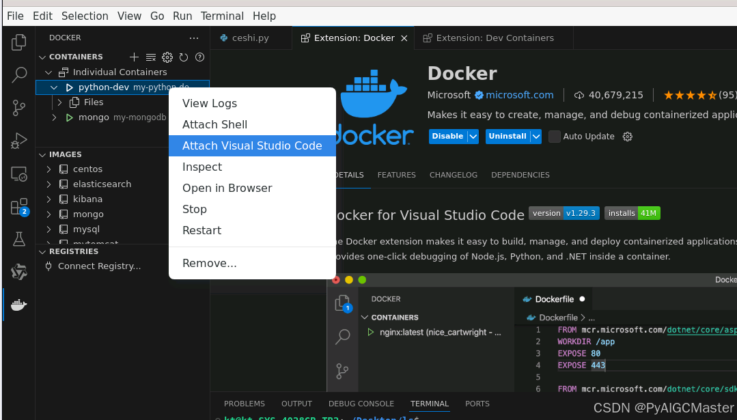
Task: Open Containers view settings gear
Action: [167, 57]
